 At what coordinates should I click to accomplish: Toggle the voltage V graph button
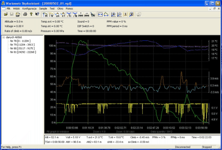click(51, 15)
